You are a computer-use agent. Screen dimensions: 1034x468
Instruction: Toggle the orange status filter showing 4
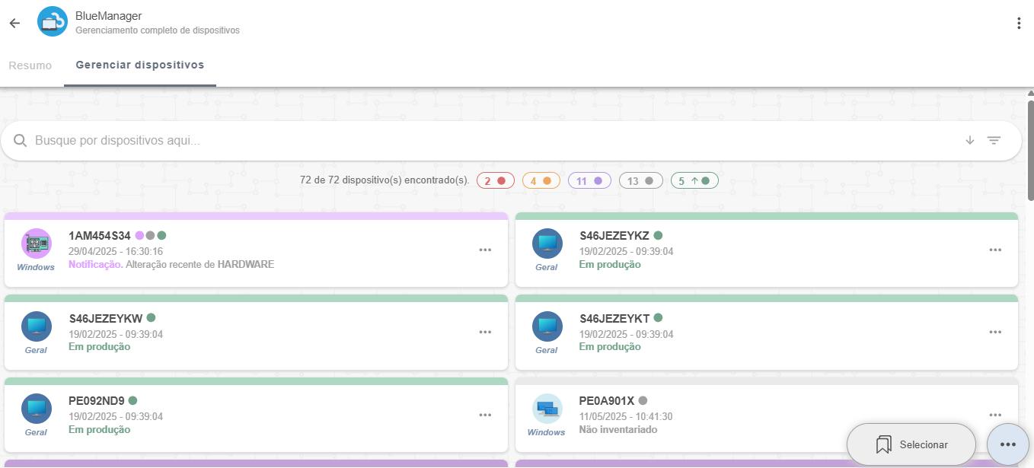pyautogui.click(x=541, y=181)
